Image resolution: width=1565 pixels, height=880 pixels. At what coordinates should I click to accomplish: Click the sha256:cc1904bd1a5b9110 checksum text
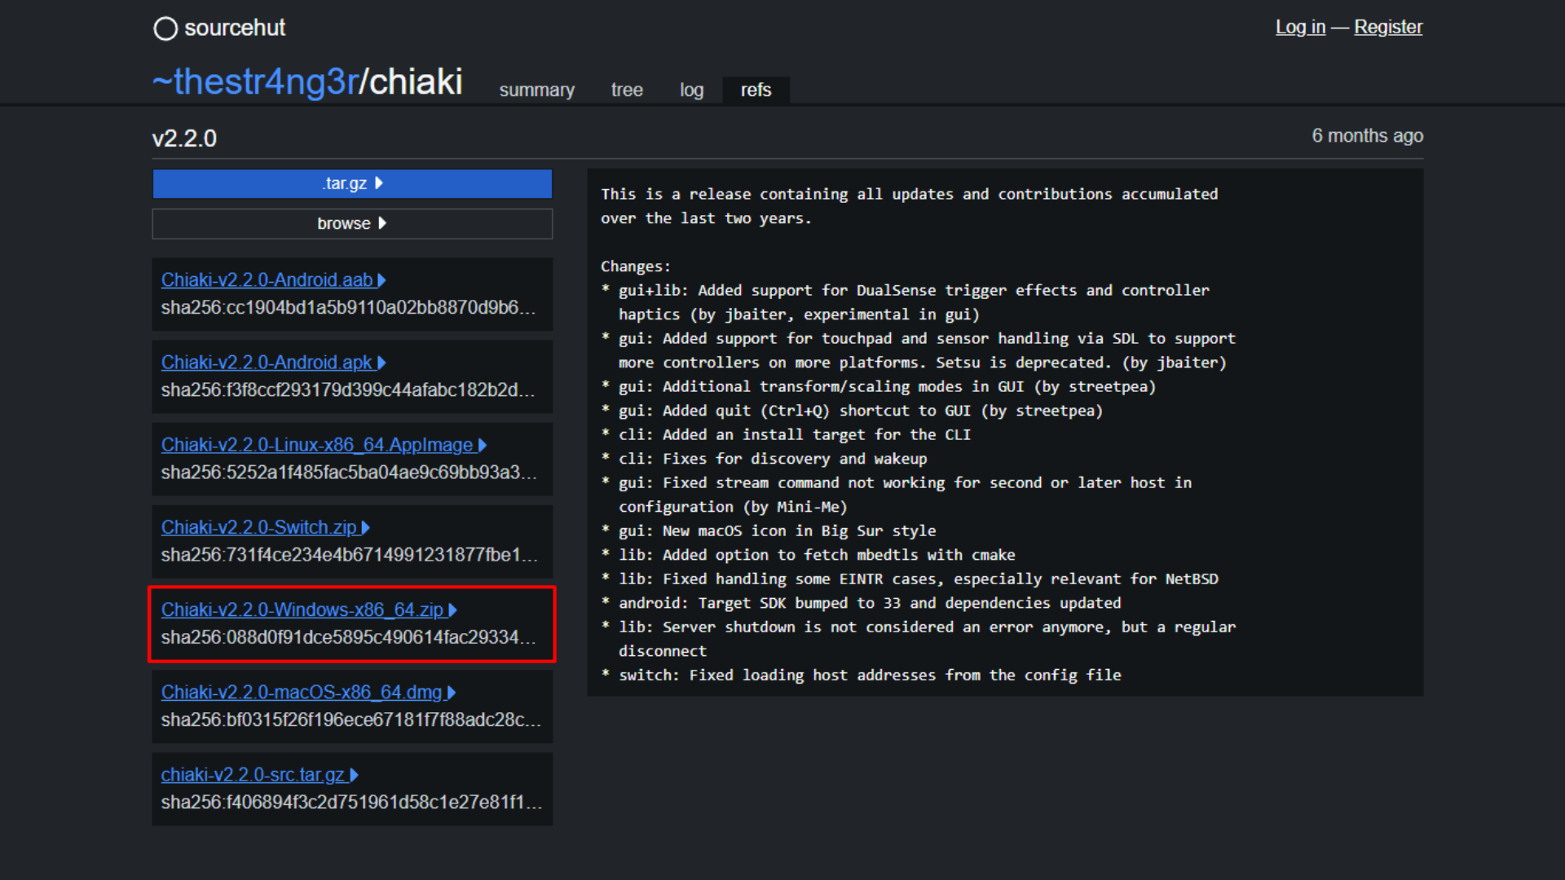point(348,307)
